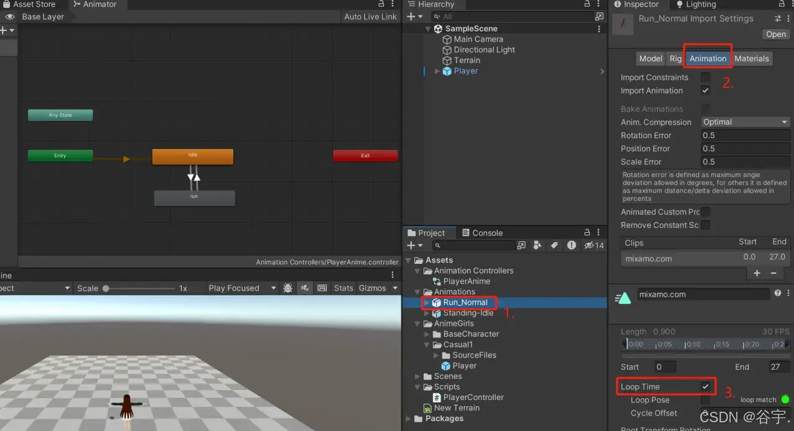Viewport: 794px width, 431px height.
Task: Collapse the Animation Controllers folder
Action: tap(417, 271)
